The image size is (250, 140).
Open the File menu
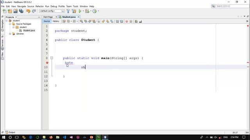point(3,6)
